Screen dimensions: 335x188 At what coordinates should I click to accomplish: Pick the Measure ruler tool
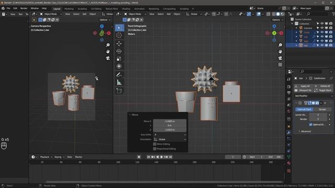(x=119, y=83)
